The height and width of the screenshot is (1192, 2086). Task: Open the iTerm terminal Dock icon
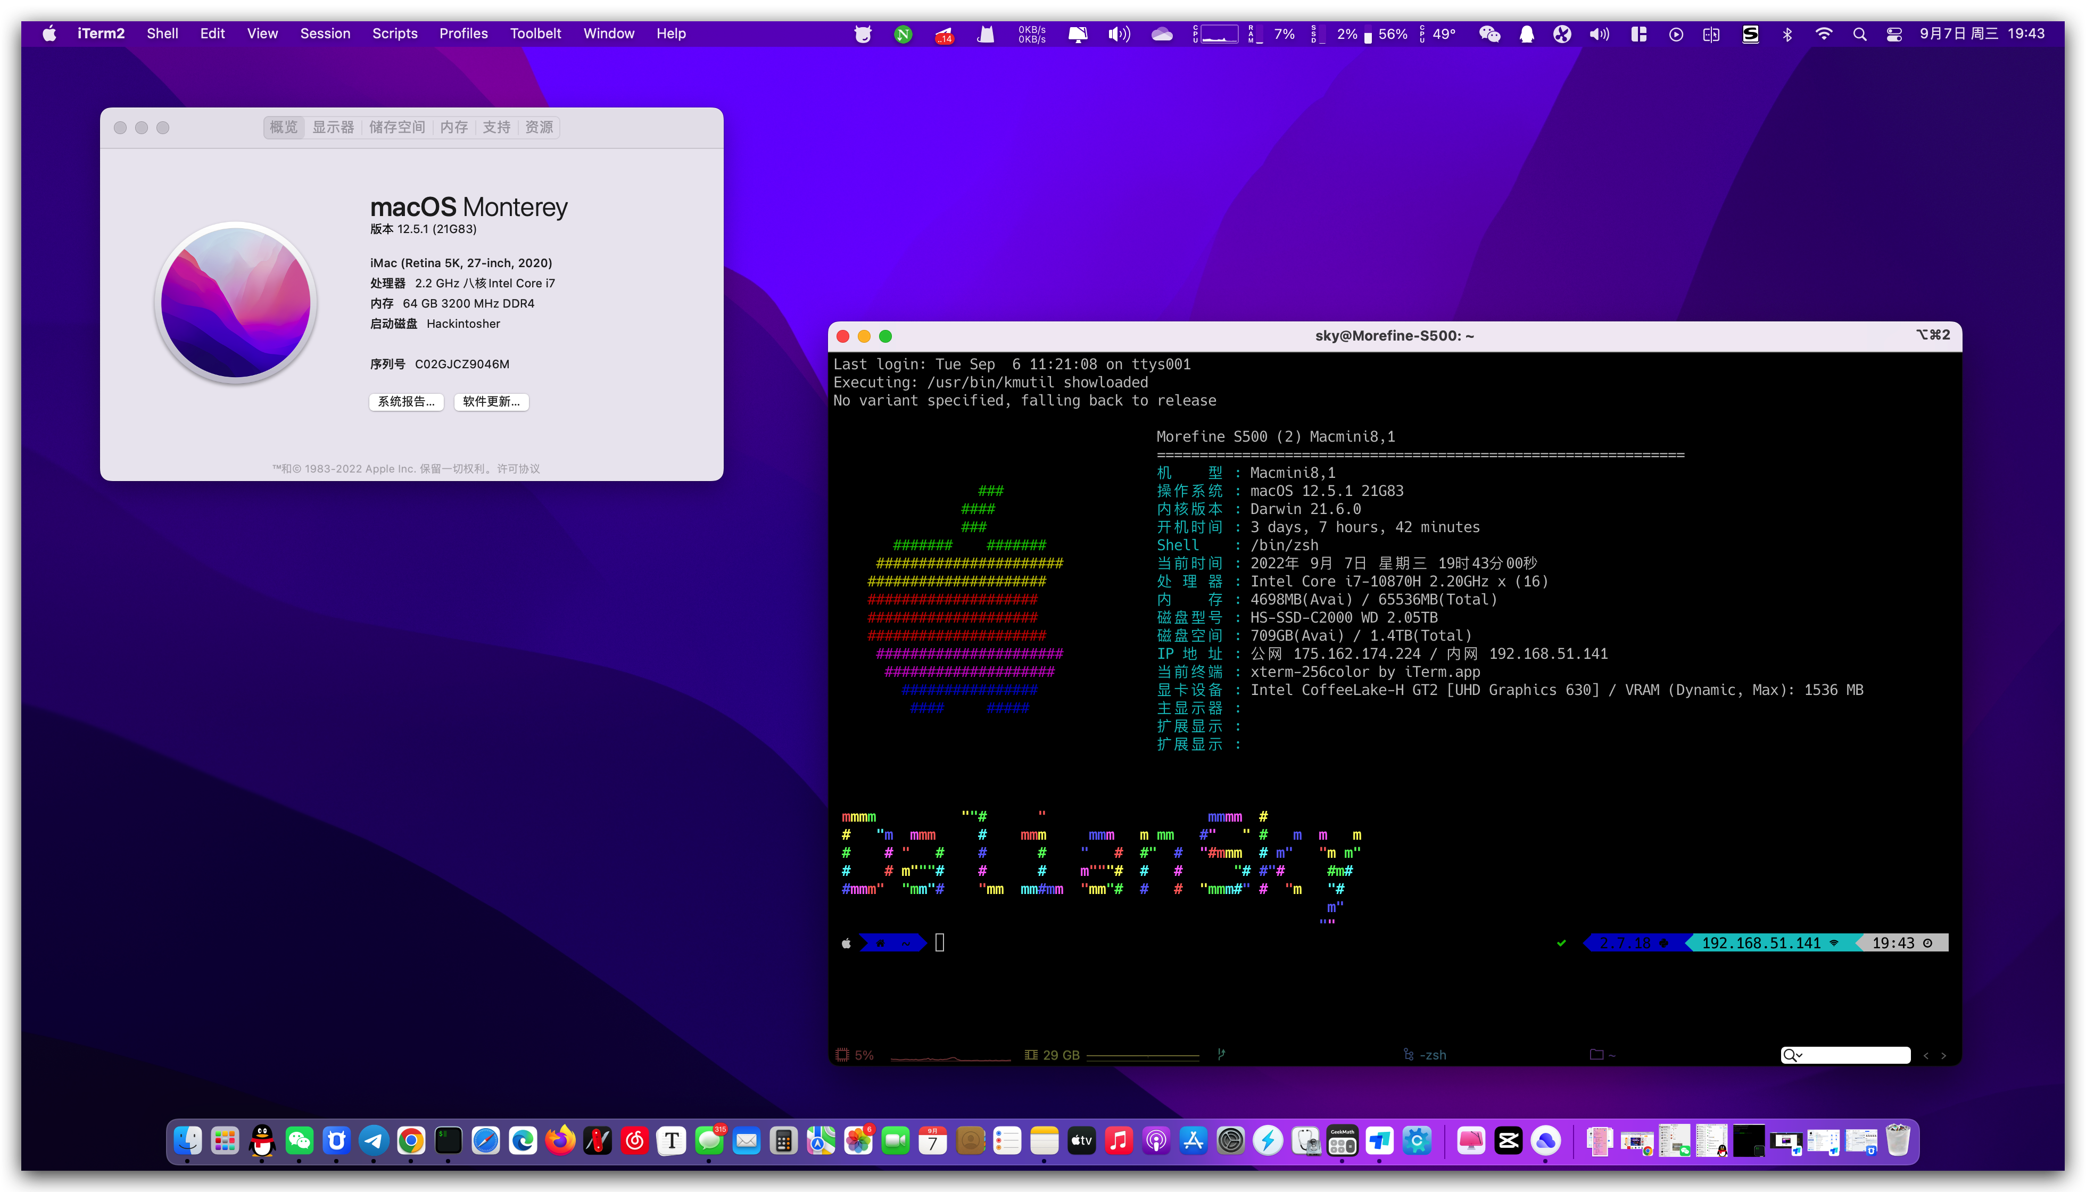coord(448,1140)
